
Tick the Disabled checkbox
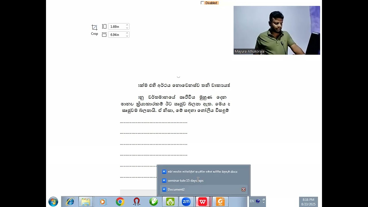click(x=202, y=3)
